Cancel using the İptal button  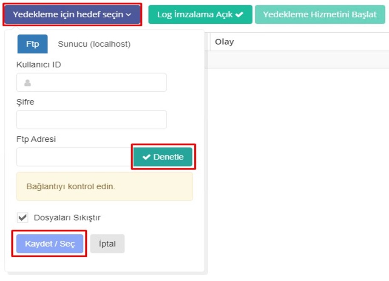(107, 244)
